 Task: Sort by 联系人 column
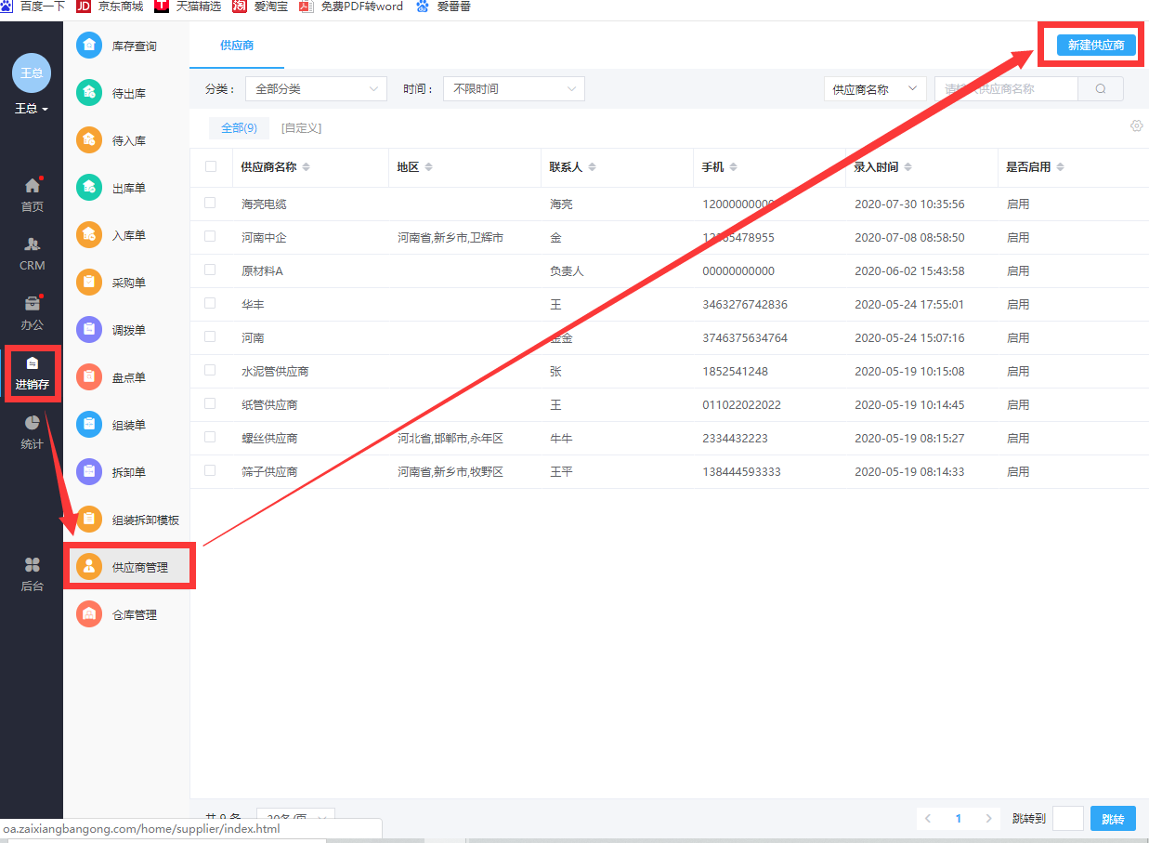point(593,167)
